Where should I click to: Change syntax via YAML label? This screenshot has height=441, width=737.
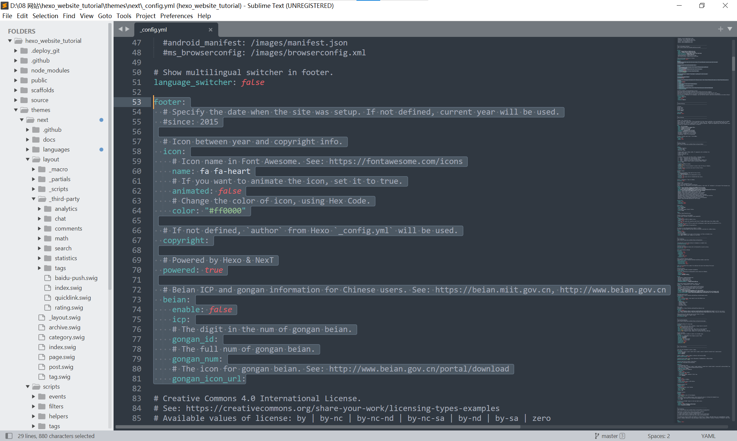click(x=708, y=436)
